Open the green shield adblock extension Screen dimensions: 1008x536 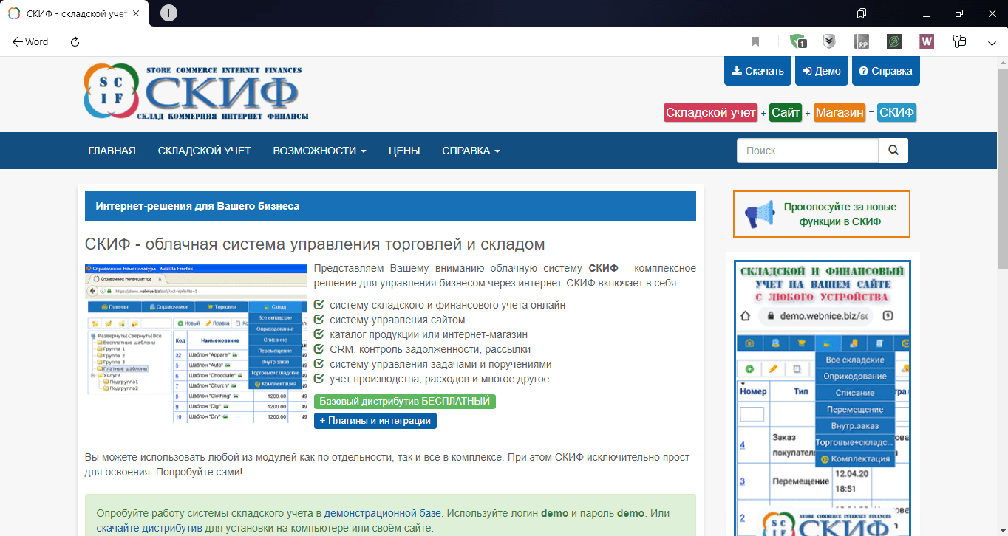(x=797, y=42)
